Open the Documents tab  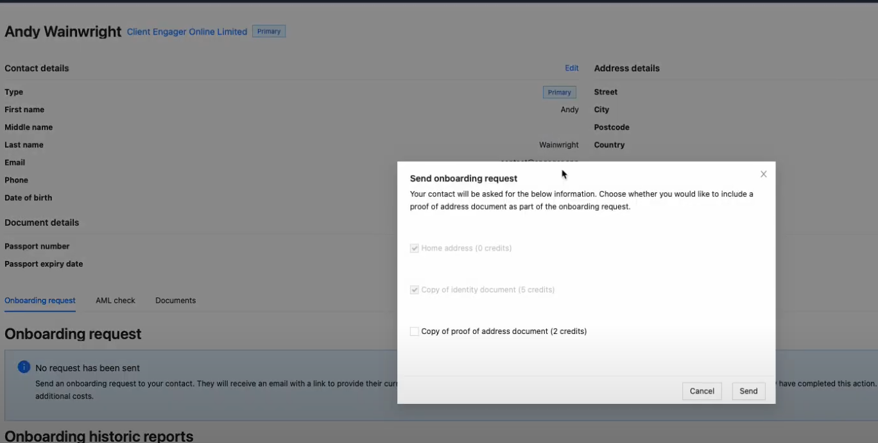tap(175, 300)
